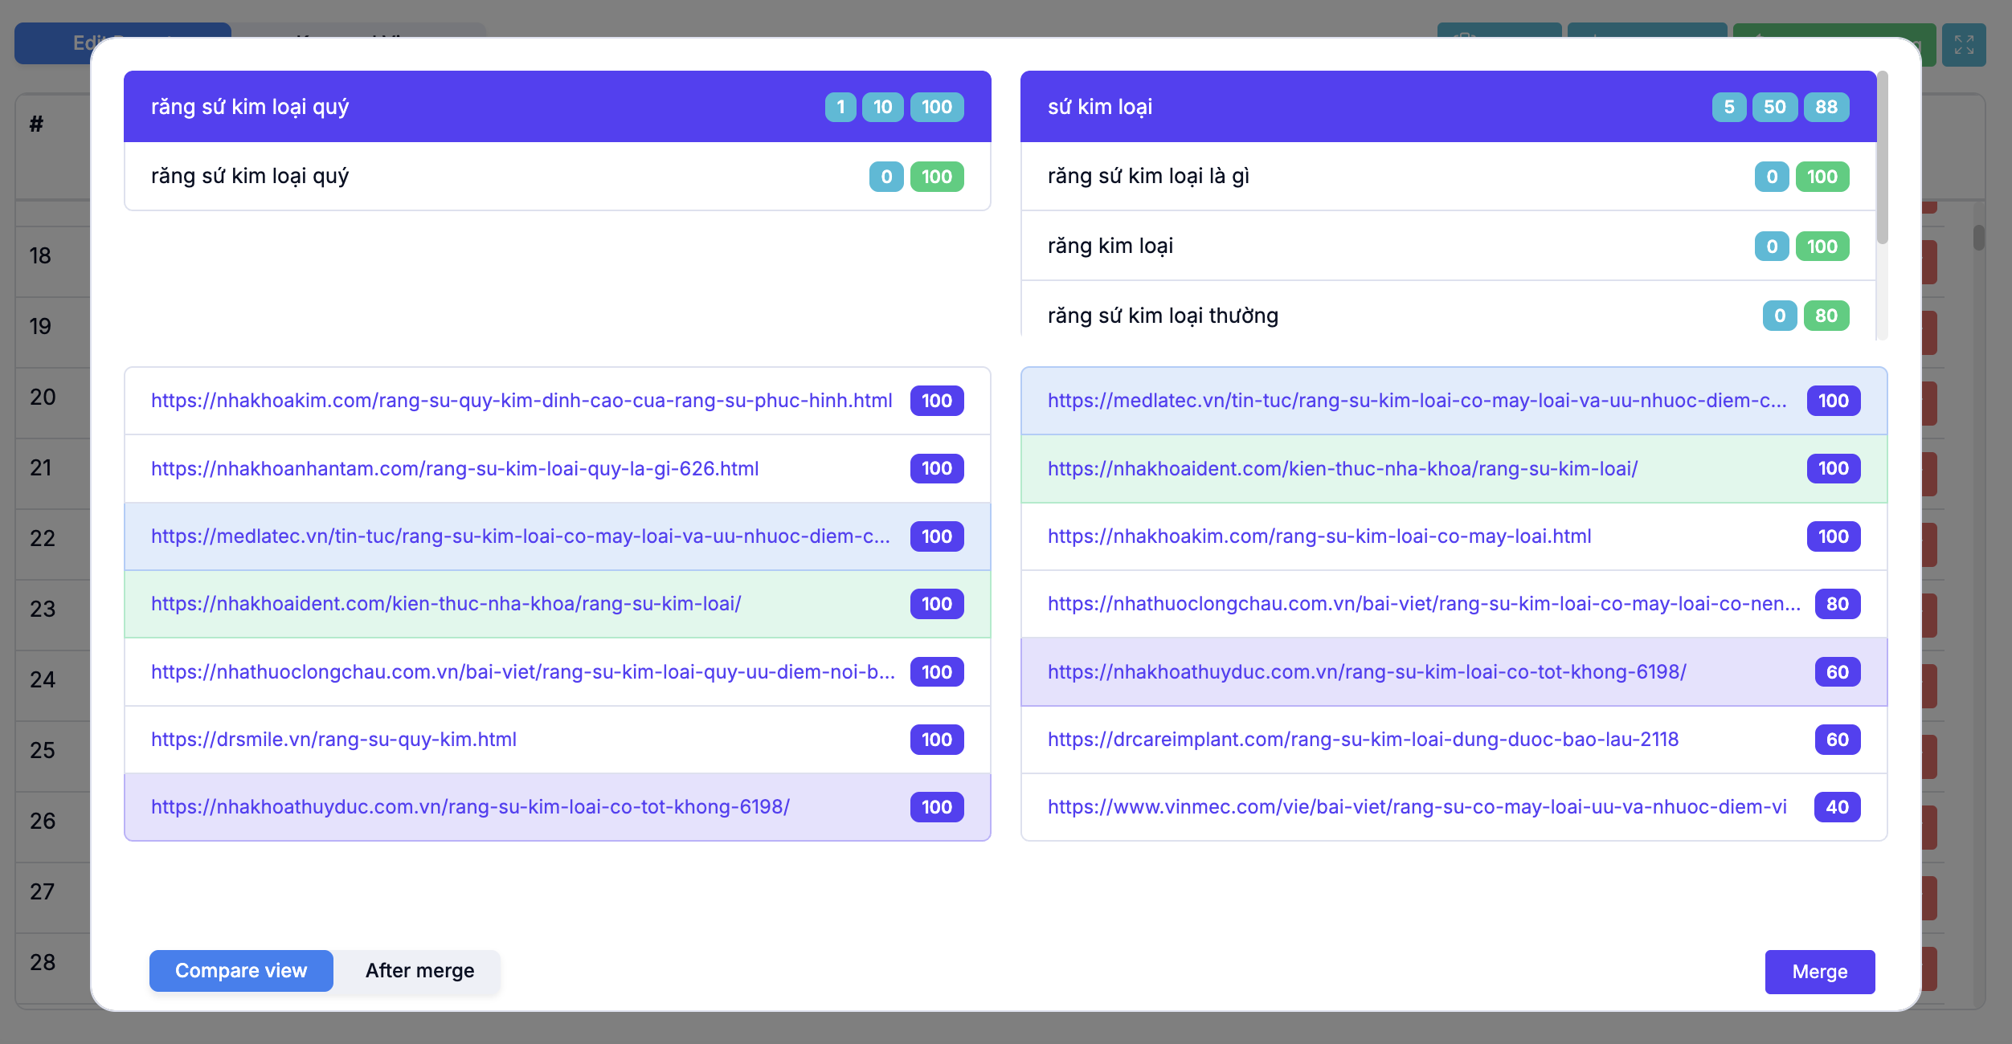Click the fullscreen expand icon behind modal
2012x1044 pixels.
pyautogui.click(x=1964, y=45)
